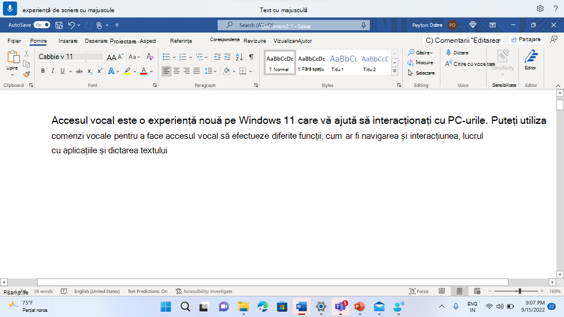The width and height of the screenshot is (564, 317).
Task: Open the Referințe tab
Action: (x=181, y=40)
